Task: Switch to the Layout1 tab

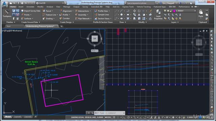Action: pos(18,117)
